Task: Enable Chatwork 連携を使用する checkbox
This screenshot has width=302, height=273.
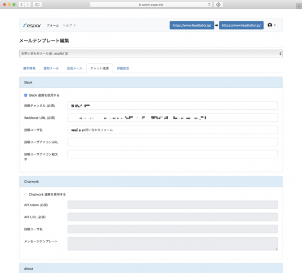Action: click(26, 194)
